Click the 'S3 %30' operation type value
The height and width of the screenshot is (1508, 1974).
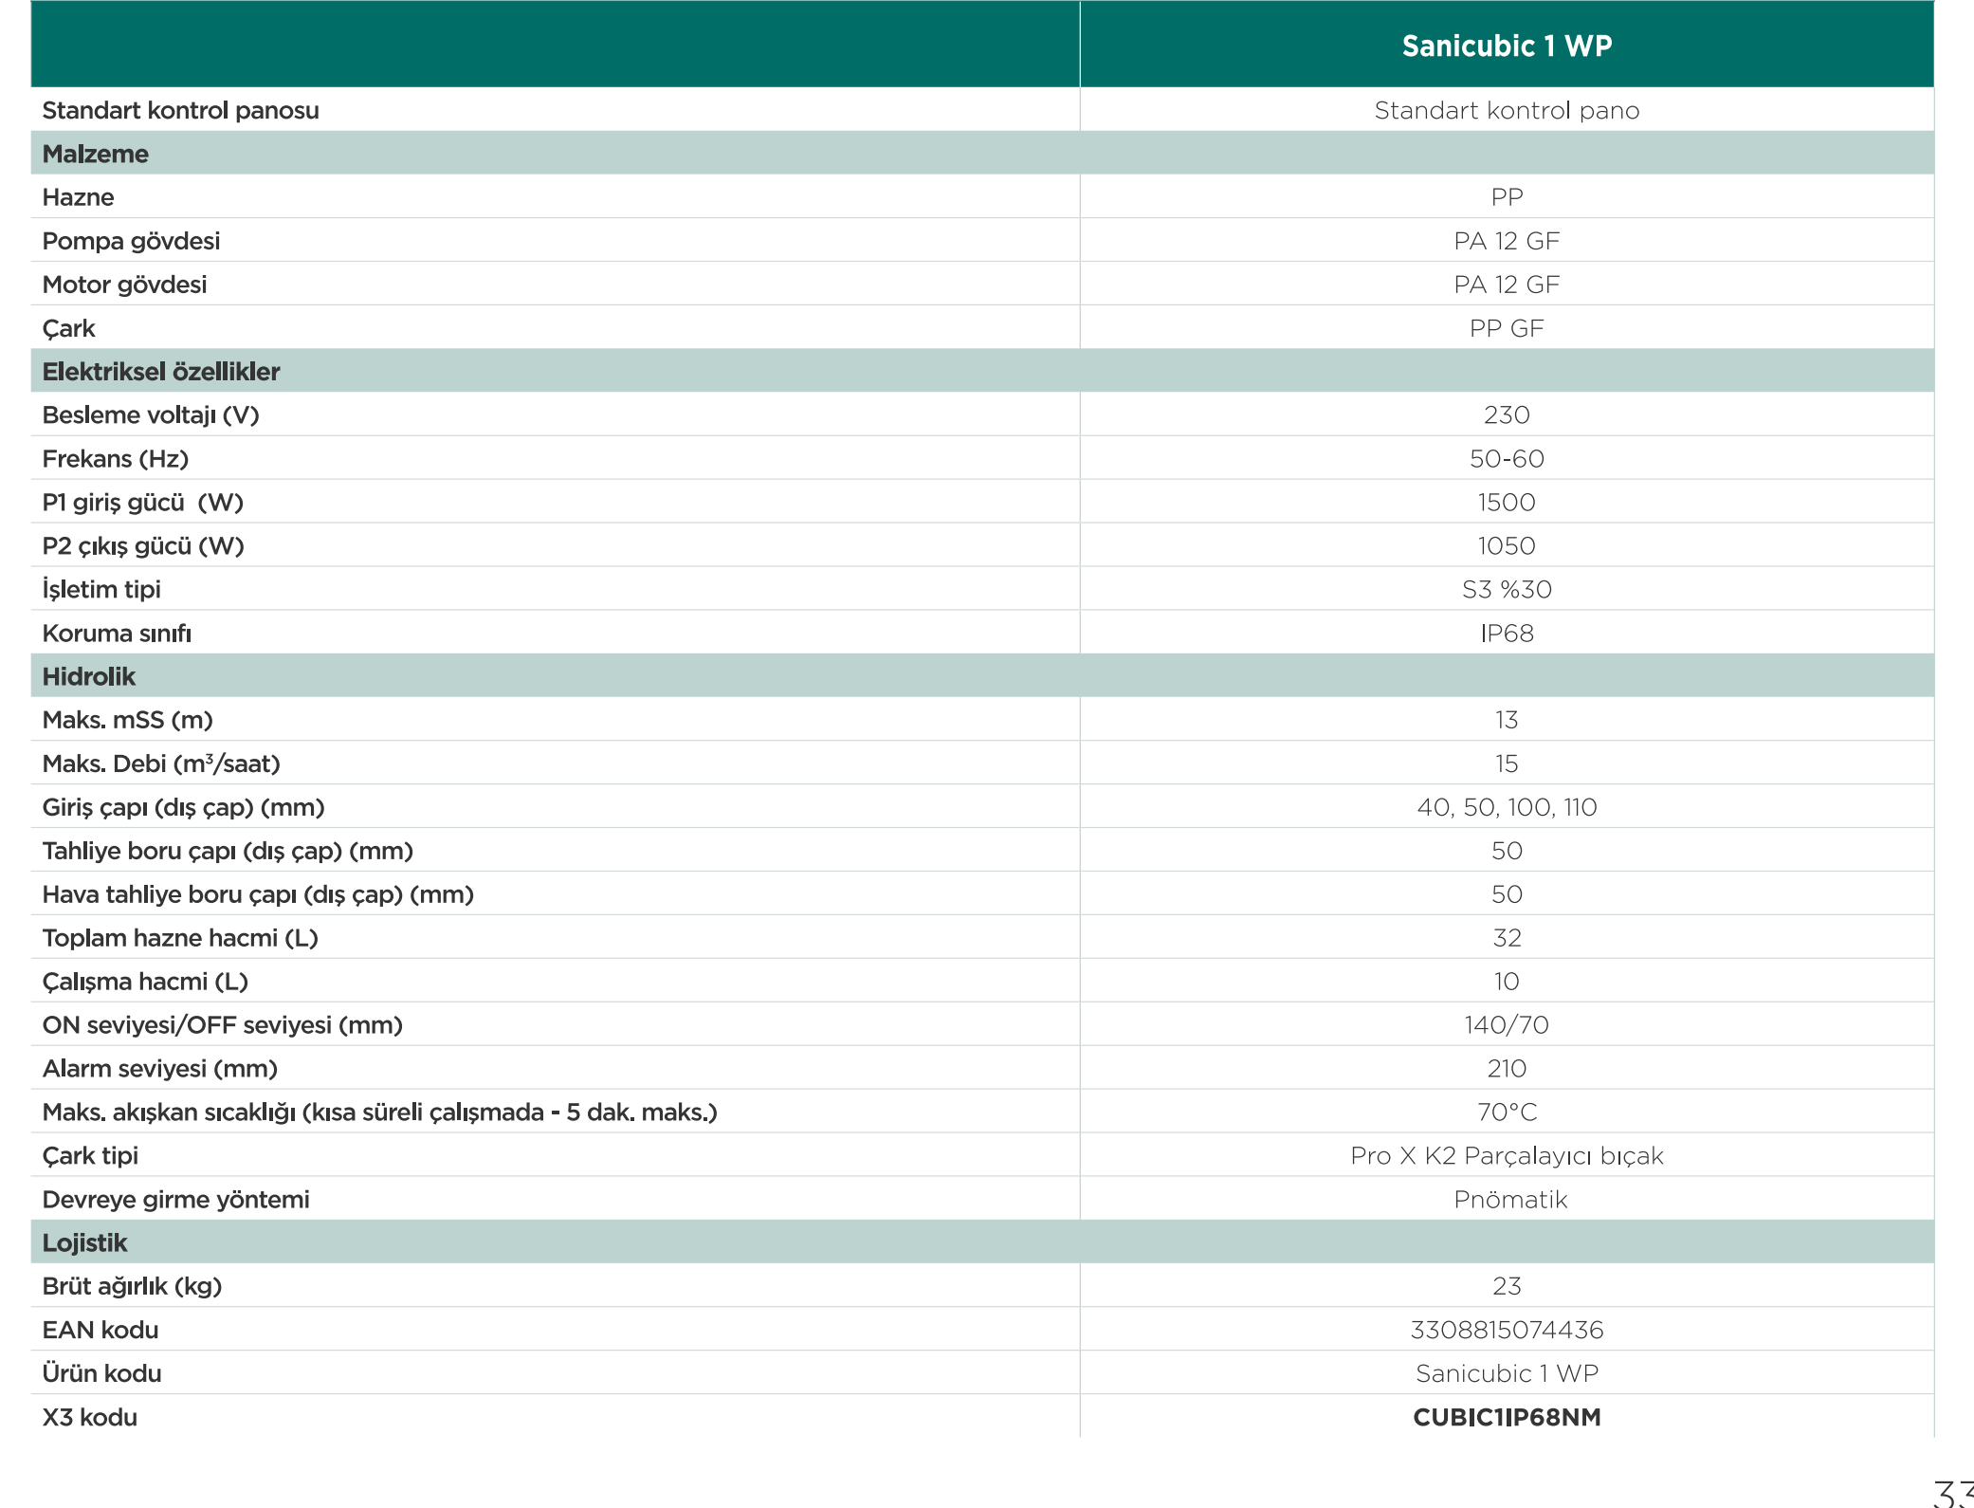(x=1507, y=590)
